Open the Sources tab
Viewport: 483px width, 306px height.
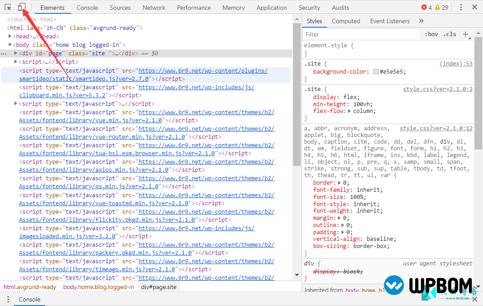point(120,8)
